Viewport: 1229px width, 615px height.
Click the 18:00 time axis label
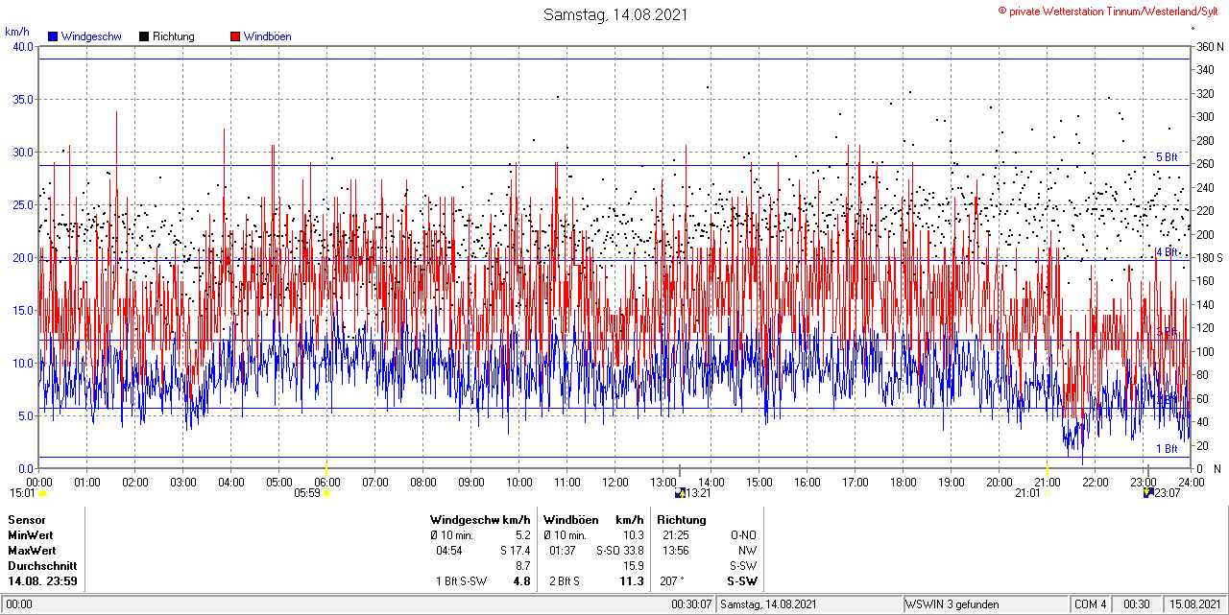pyautogui.click(x=903, y=482)
